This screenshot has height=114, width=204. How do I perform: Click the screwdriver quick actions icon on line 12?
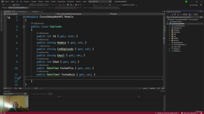click(19, 78)
